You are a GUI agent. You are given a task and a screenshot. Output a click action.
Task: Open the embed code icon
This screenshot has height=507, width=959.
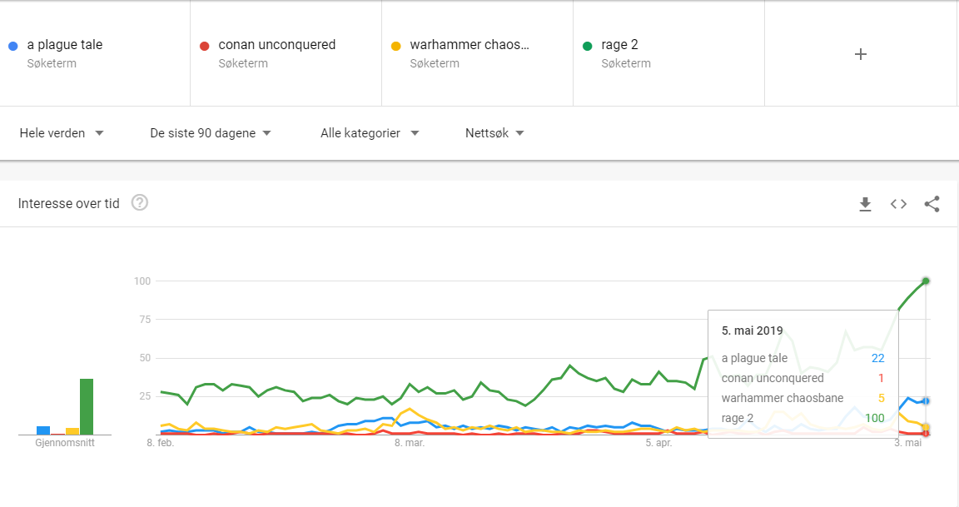click(x=898, y=204)
